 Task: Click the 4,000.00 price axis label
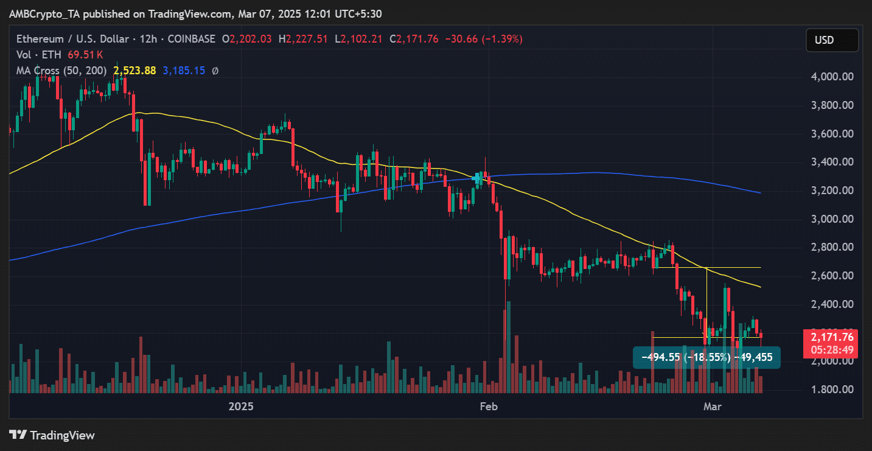point(832,77)
